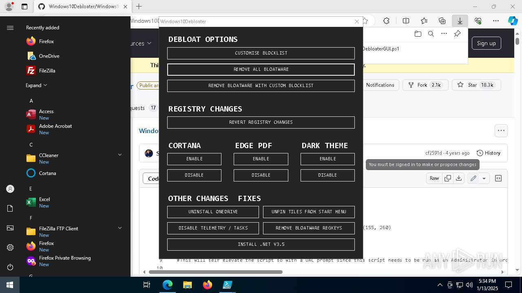Enable Dark Theme option
The image size is (522, 293).
[327, 159]
